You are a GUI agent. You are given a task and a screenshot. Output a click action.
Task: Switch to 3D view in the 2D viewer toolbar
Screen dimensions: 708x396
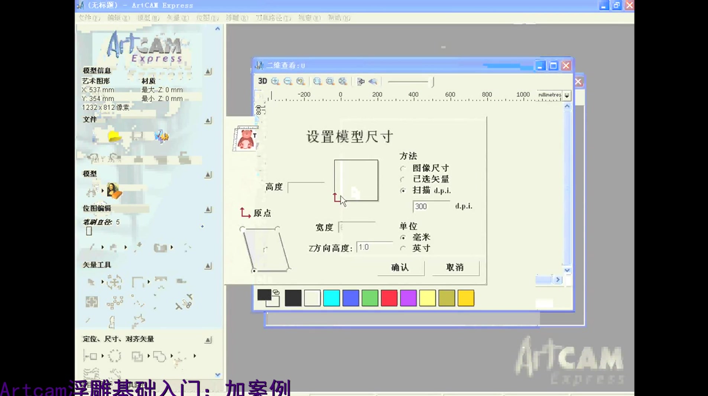pos(263,81)
